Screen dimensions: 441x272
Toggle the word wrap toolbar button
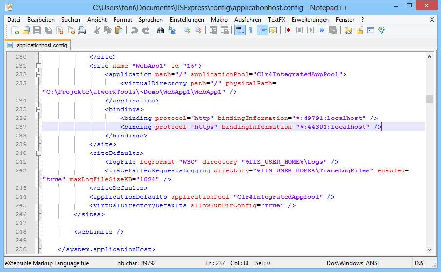239,30
